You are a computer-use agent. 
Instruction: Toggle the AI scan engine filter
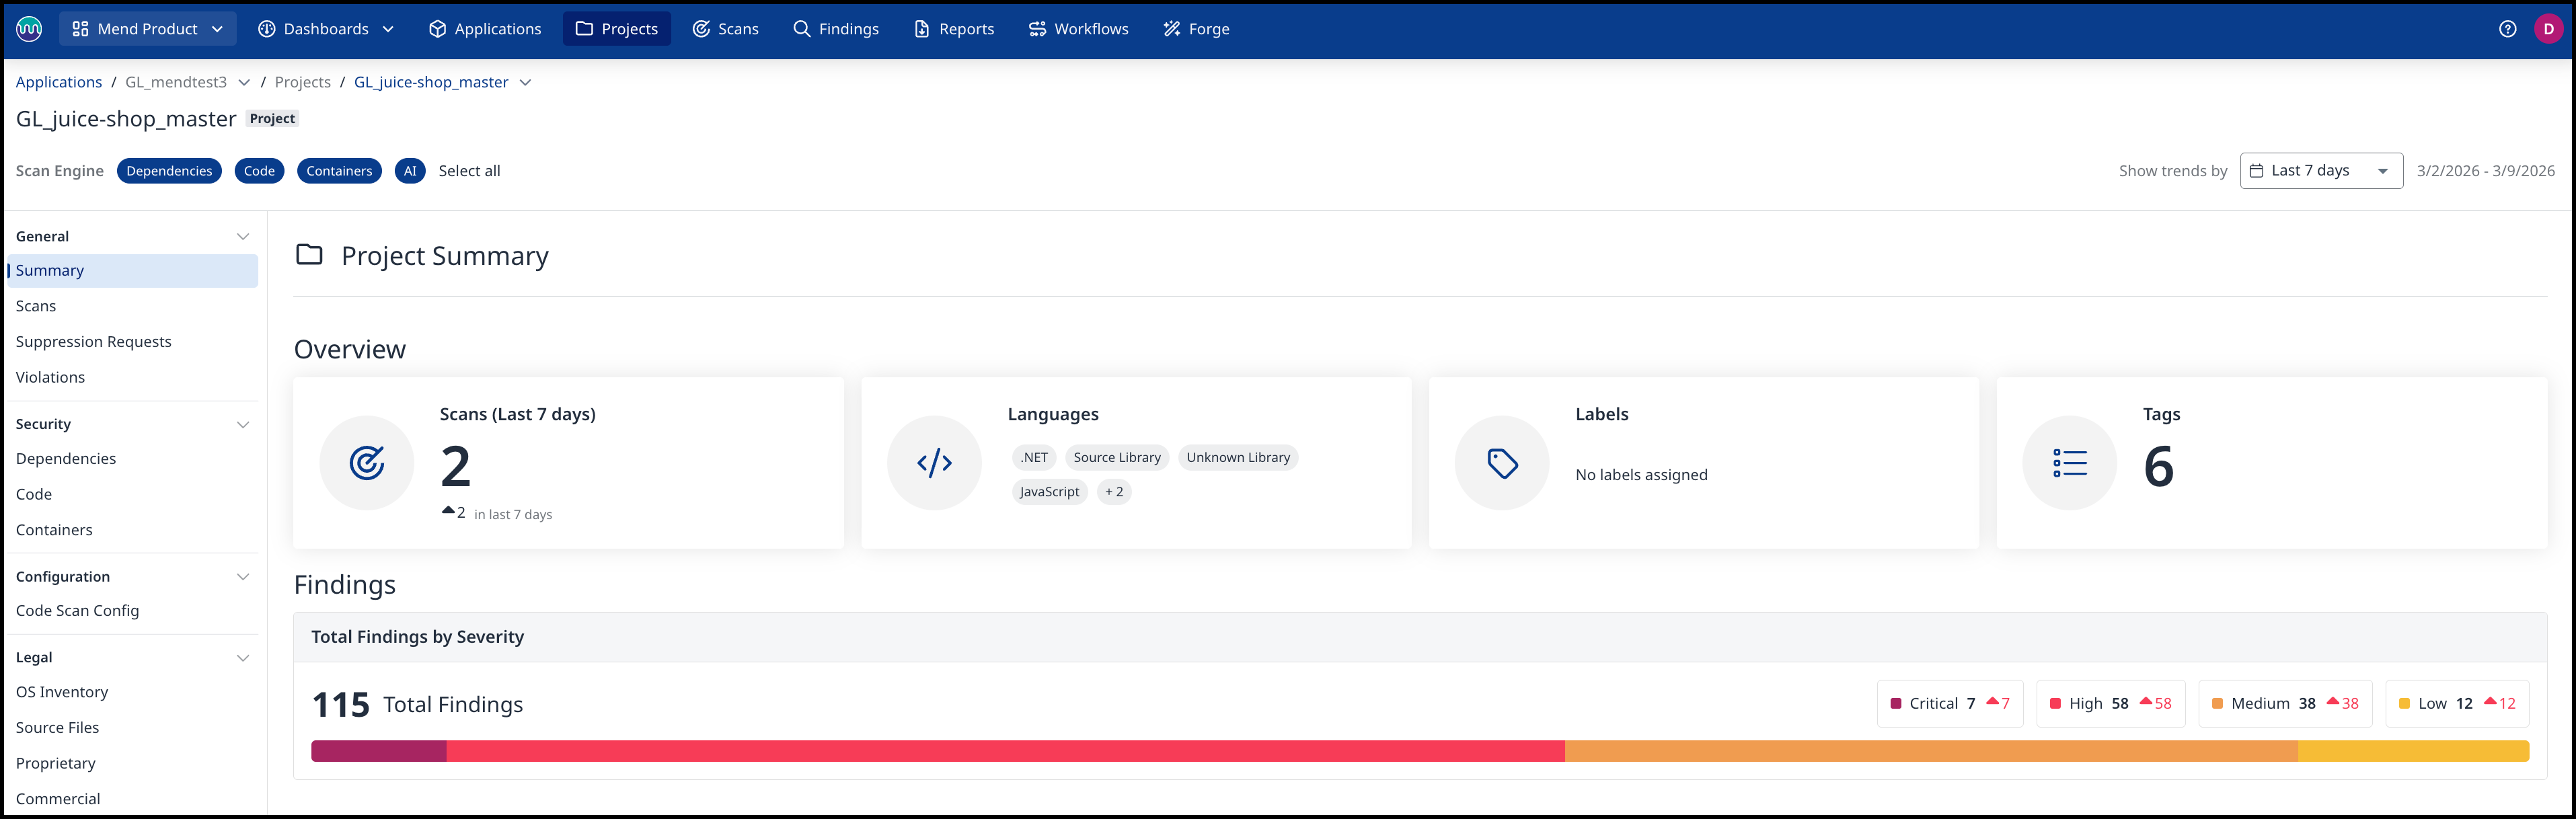click(410, 171)
